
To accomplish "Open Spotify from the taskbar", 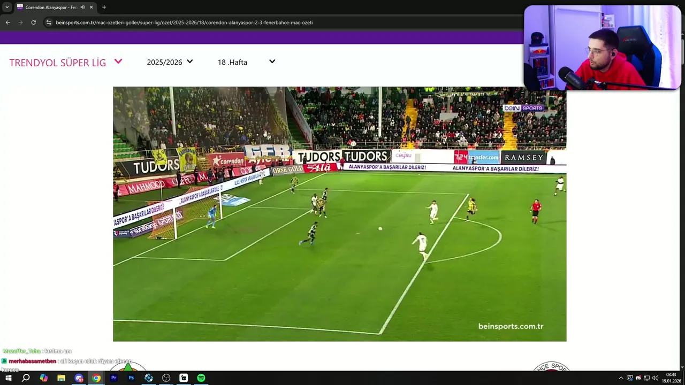I will coord(201,378).
